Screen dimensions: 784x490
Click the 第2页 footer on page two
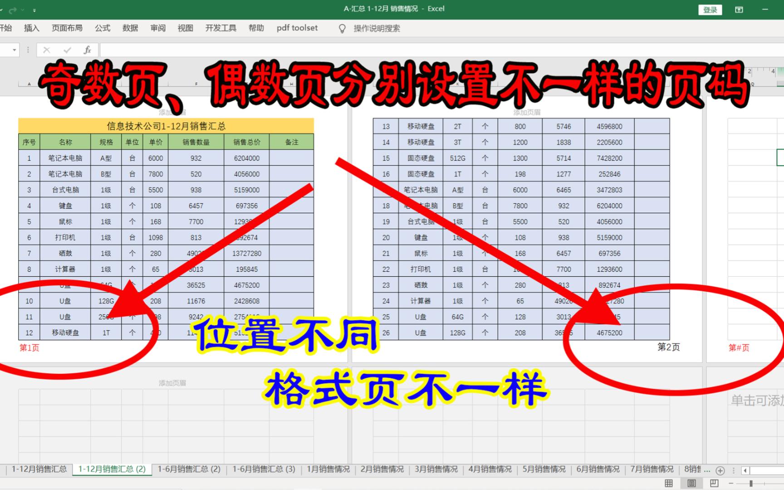click(669, 347)
